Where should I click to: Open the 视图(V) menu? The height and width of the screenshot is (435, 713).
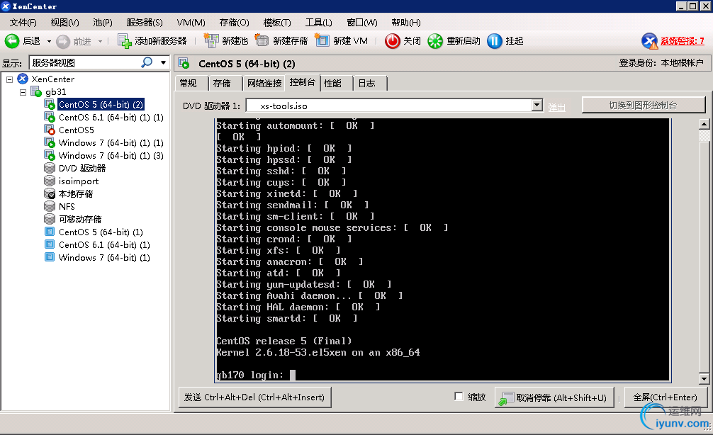coord(64,22)
